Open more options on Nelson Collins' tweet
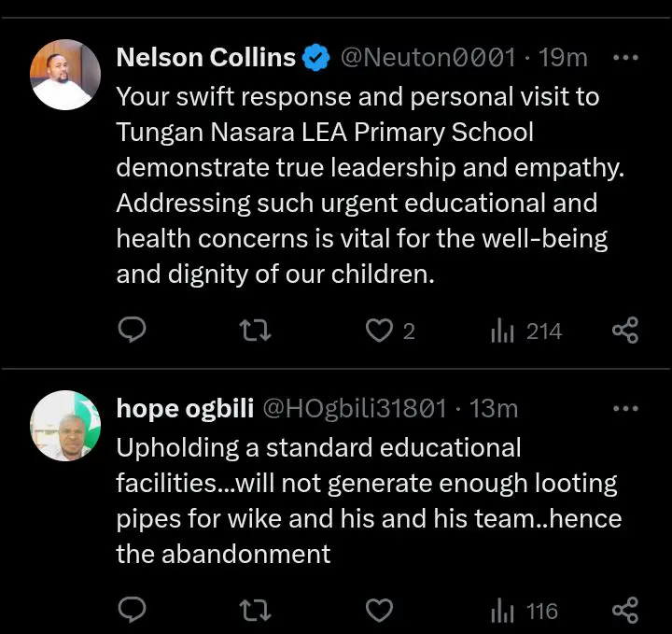The width and height of the screenshot is (672, 634). coord(625,57)
